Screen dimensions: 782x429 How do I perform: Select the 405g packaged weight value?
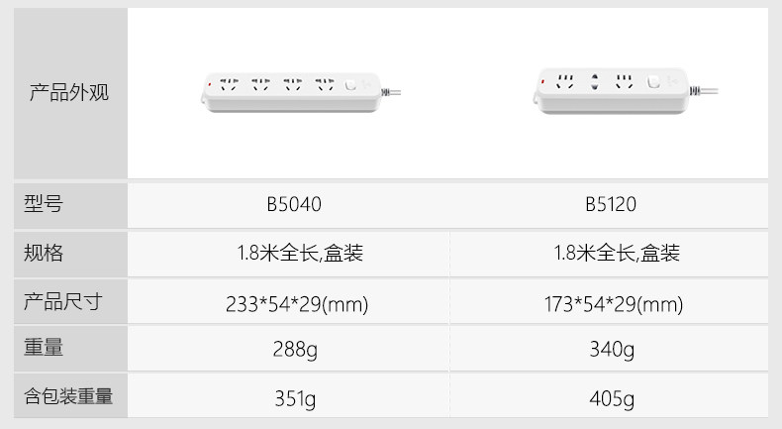[x=611, y=398]
